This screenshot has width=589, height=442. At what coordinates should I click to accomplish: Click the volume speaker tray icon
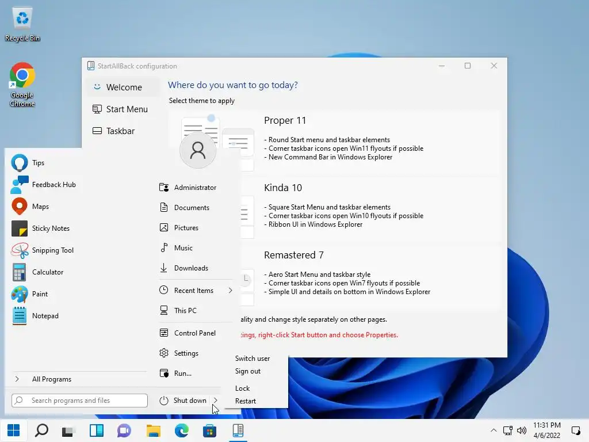pyautogui.click(x=522, y=430)
